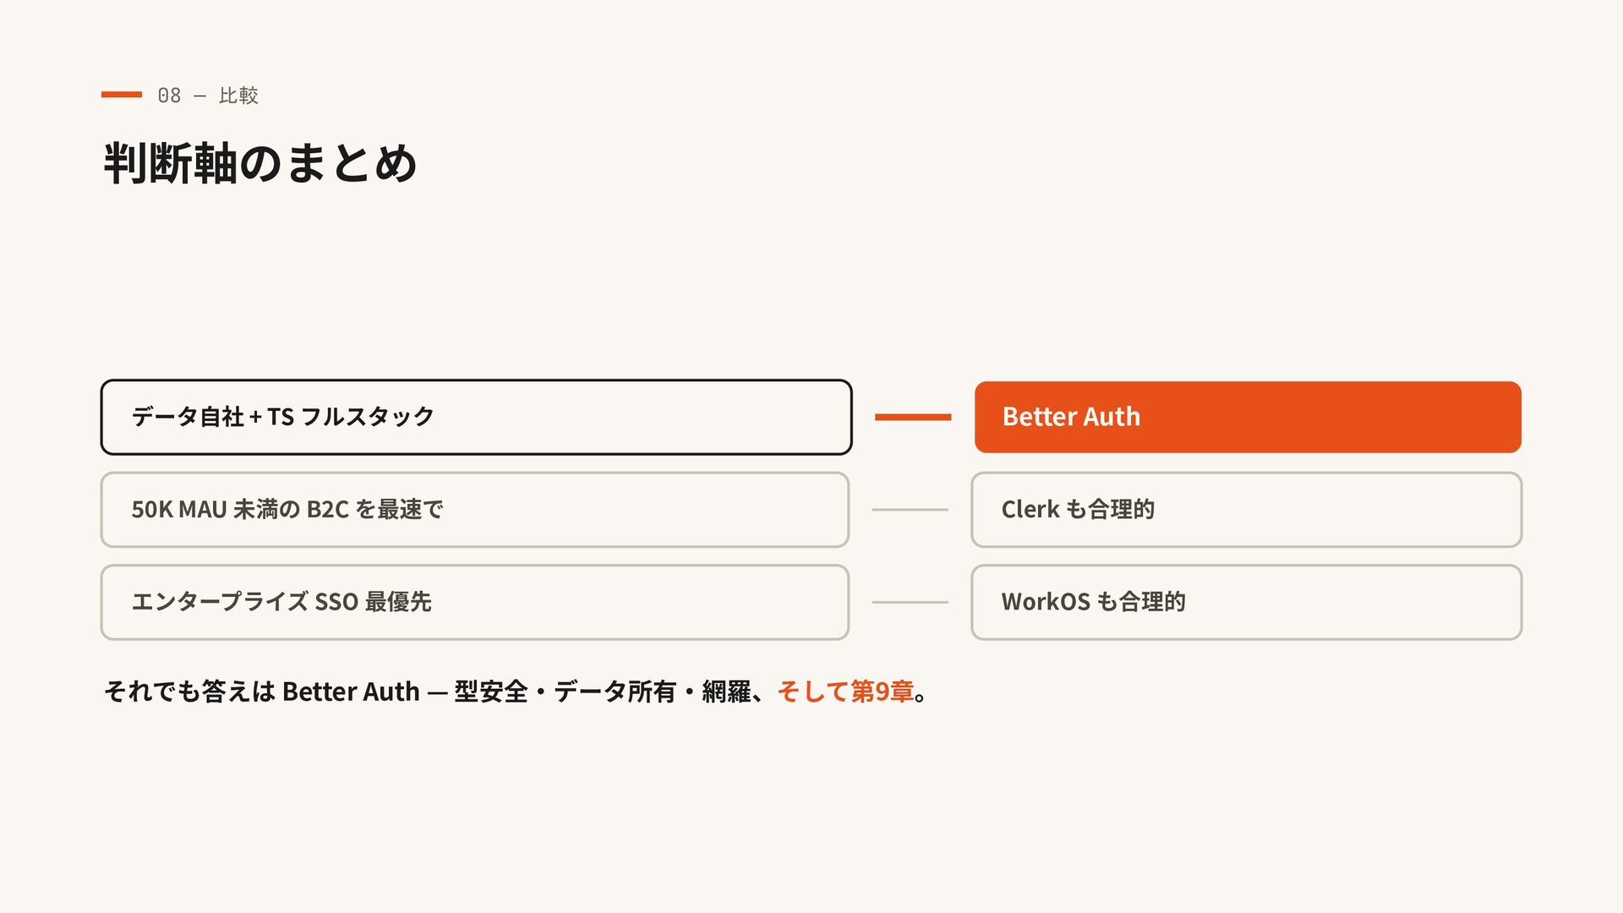The image size is (1623, 913).
Task: Select the データ自社 + TS フルスタック box
Action: [x=476, y=417]
